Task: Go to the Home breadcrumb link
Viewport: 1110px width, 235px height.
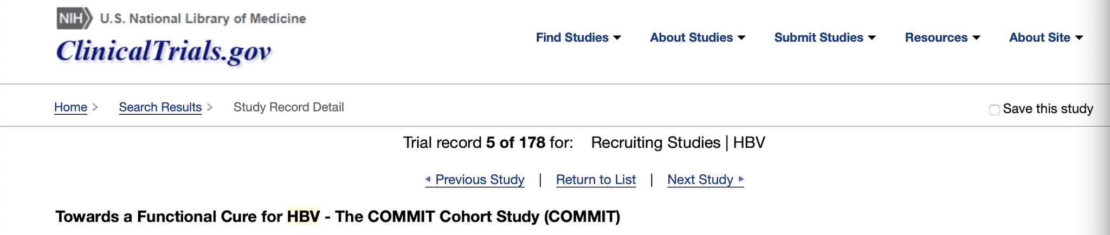Action: (x=70, y=107)
